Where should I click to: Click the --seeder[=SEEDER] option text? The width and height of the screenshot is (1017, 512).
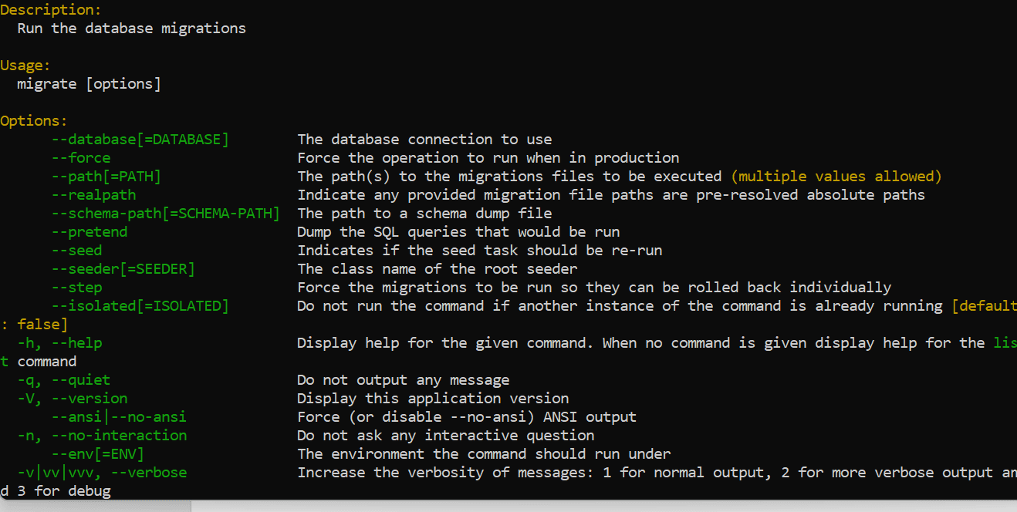point(123,269)
